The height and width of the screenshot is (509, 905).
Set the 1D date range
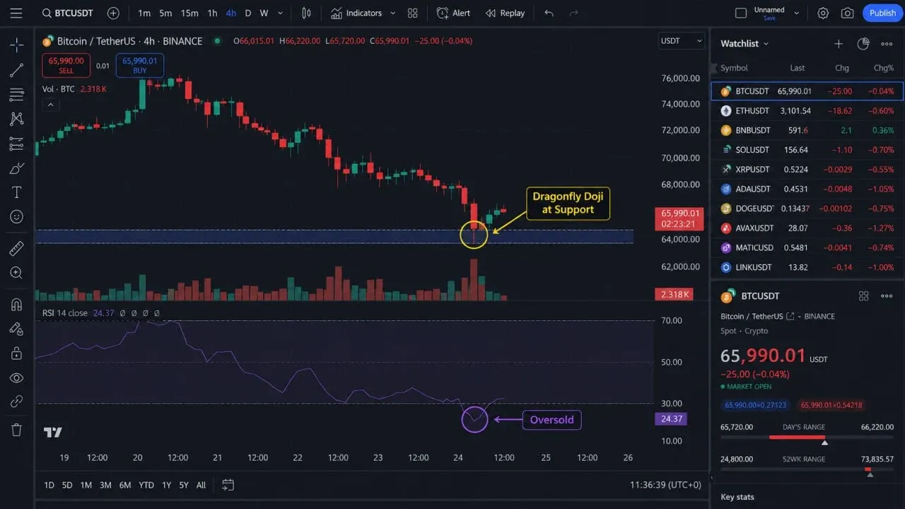point(49,485)
